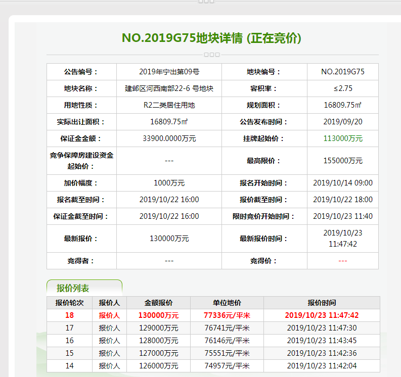
Task: Click announcement date 2019/09/20
Action: [343, 122]
